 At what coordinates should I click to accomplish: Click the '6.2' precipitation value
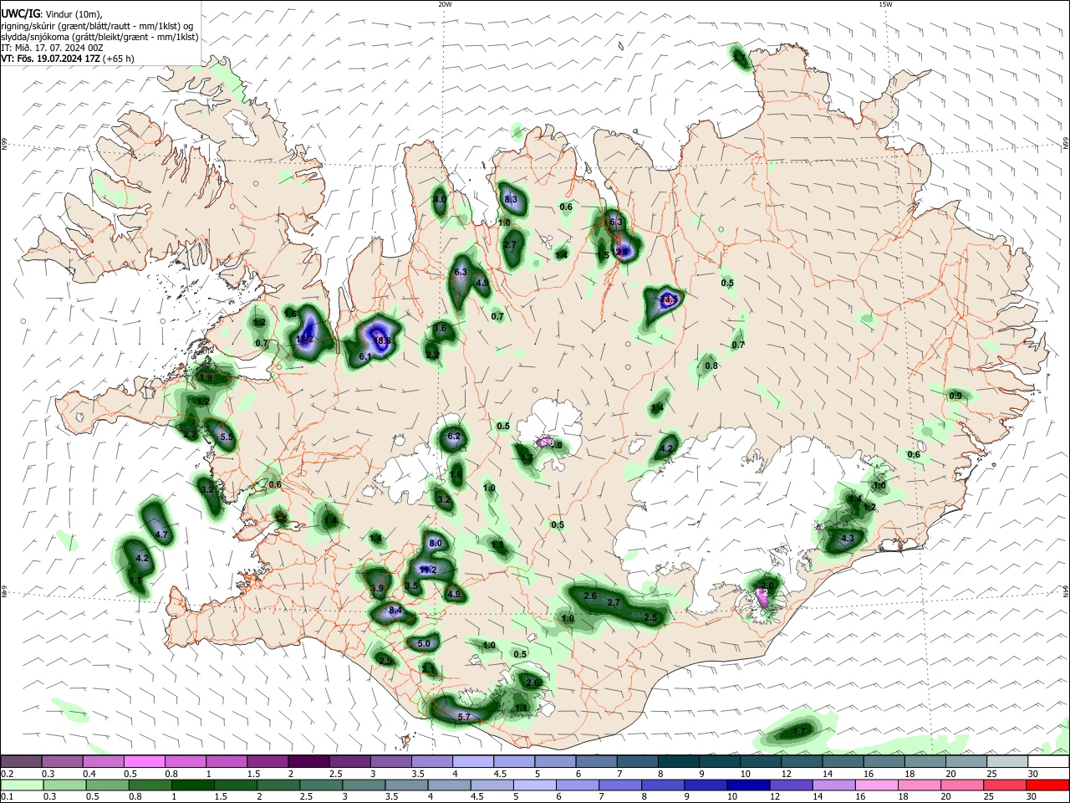(x=454, y=437)
